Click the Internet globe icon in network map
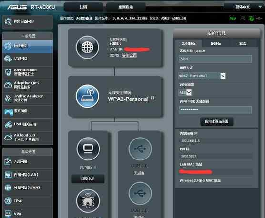Image resolution: width=265 pixels, height=218 pixels. click(x=87, y=47)
